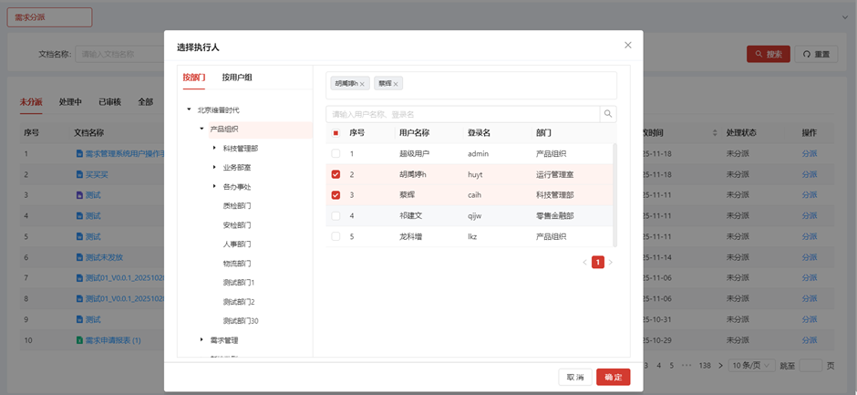
Task: Expand the 科技管理部 tree node
Action: tap(214, 148)
